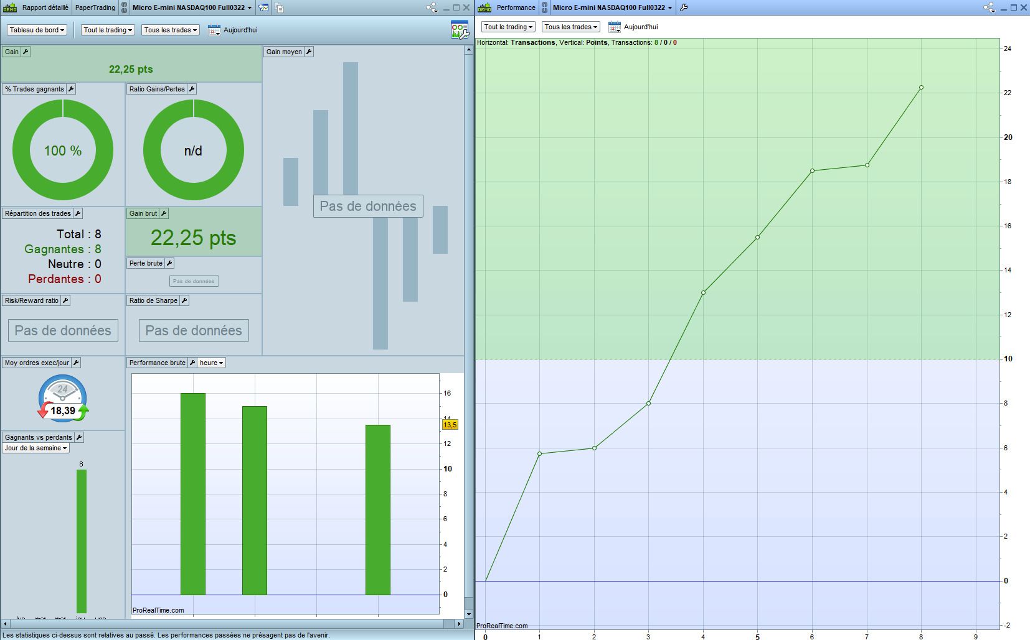Click the wrench next to Répartition des trades
1030x640 pixels.
(78, 213)
